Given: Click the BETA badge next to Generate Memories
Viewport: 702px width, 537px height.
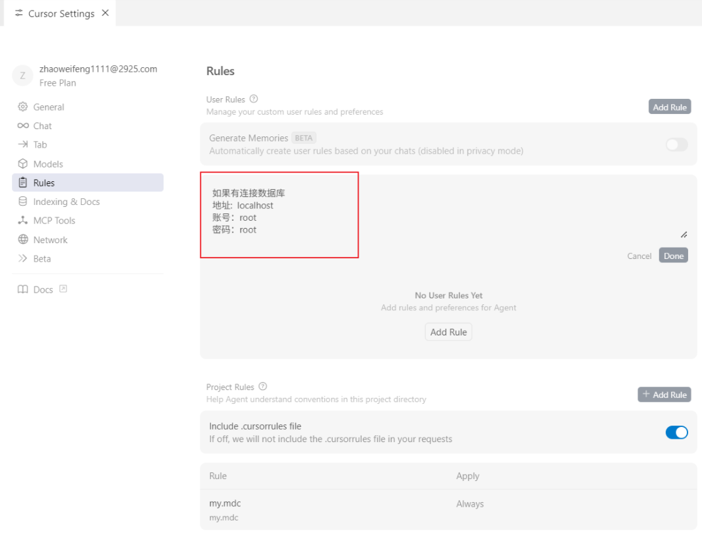Looking at the screenshot, I should [304, 138].
